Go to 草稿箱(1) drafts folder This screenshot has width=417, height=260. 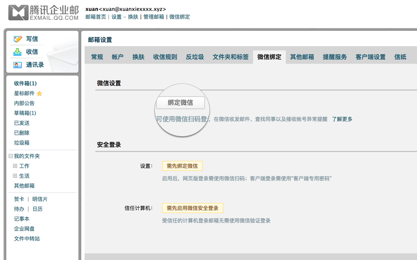coord(25,113)
